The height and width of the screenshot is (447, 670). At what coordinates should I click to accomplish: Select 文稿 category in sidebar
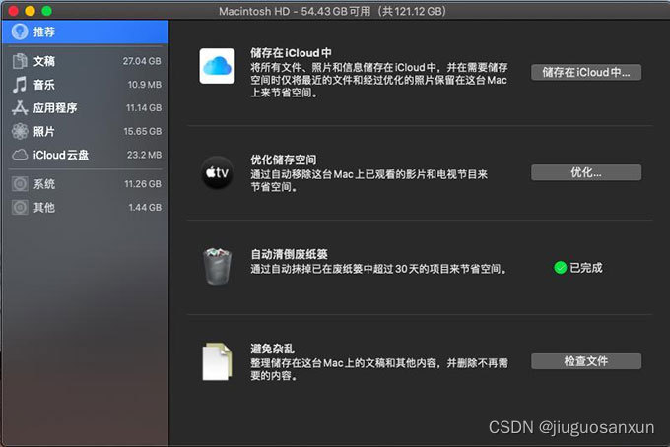(x=85, y=61)
